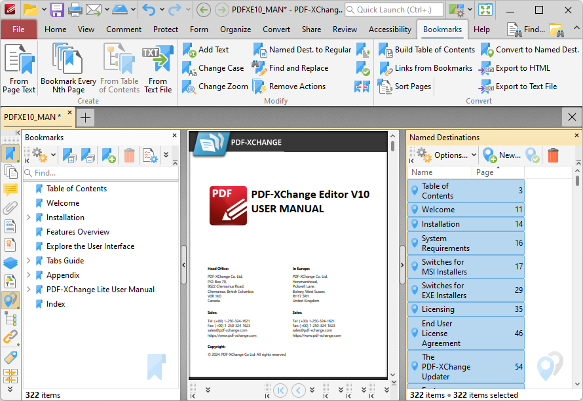This screenshot has width=583, height=401.
Task: Open the dropdown next to the open-folder icon
Action: [x=44, y=10]
